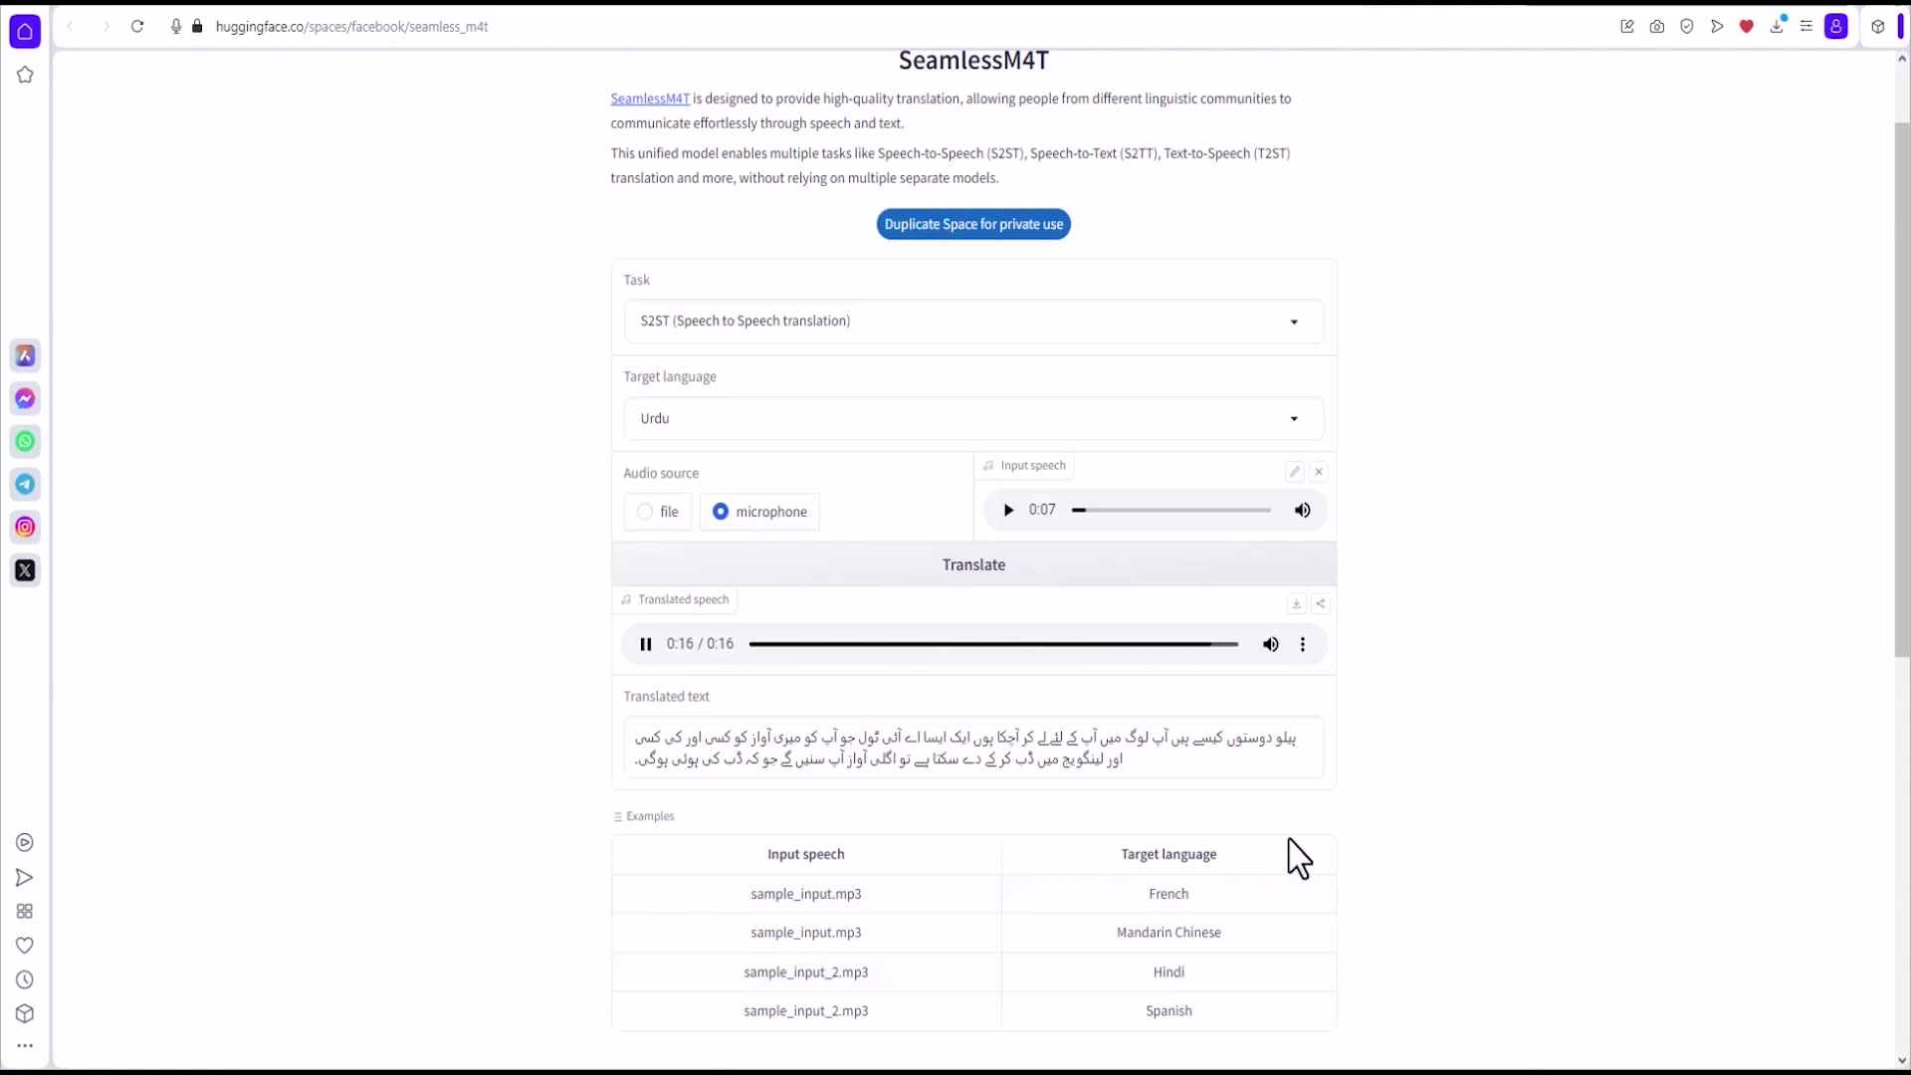Open the SeamlessM4T link

pos(650,99)
